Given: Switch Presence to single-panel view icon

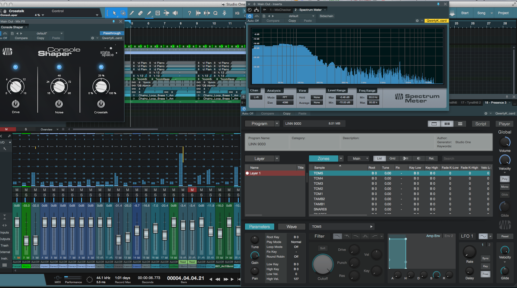Looking at the screenshot, I should tap(434, 124).
